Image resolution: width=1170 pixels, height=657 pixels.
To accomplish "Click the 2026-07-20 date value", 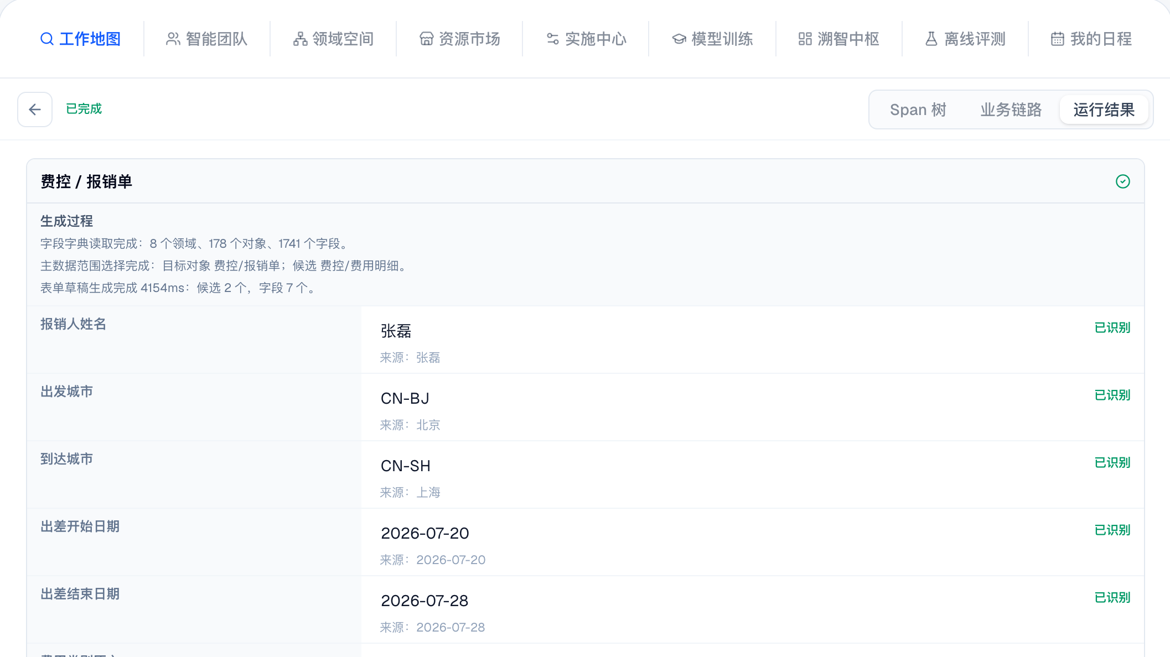I will coord(425,534).
